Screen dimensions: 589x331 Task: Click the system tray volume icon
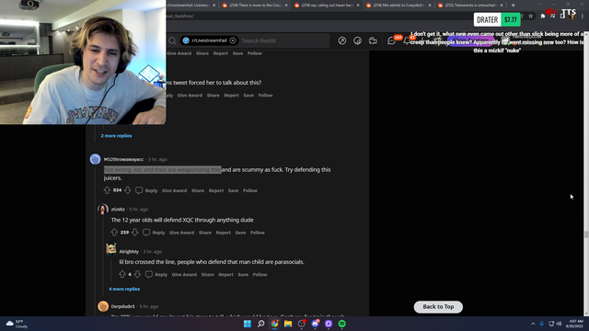point(560,324)
